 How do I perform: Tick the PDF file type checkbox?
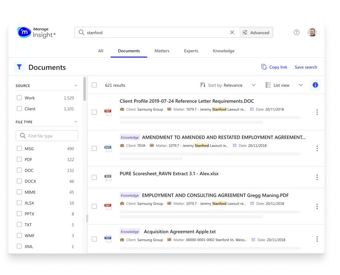coord(19,159)
